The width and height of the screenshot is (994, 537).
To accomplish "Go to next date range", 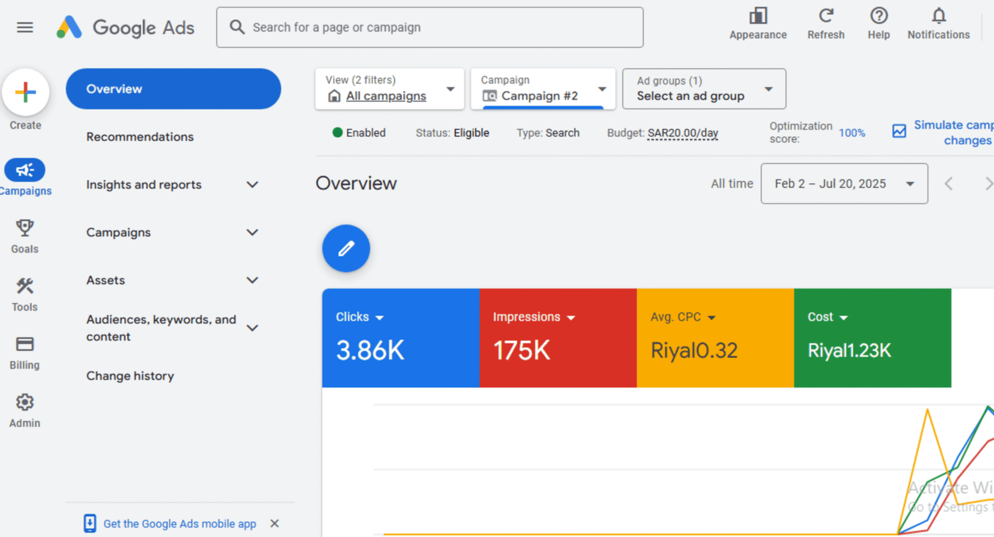I will tap(989, 184).
